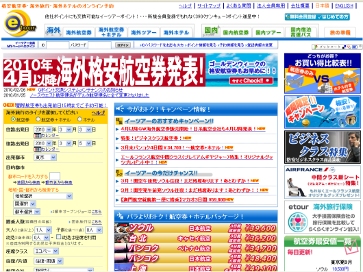Switch to the 海外ツアー tab
This screenshot has width=363, height=272.
coord(144,32)
